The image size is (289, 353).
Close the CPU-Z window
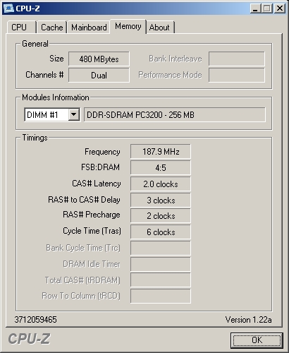coord(280,8)
